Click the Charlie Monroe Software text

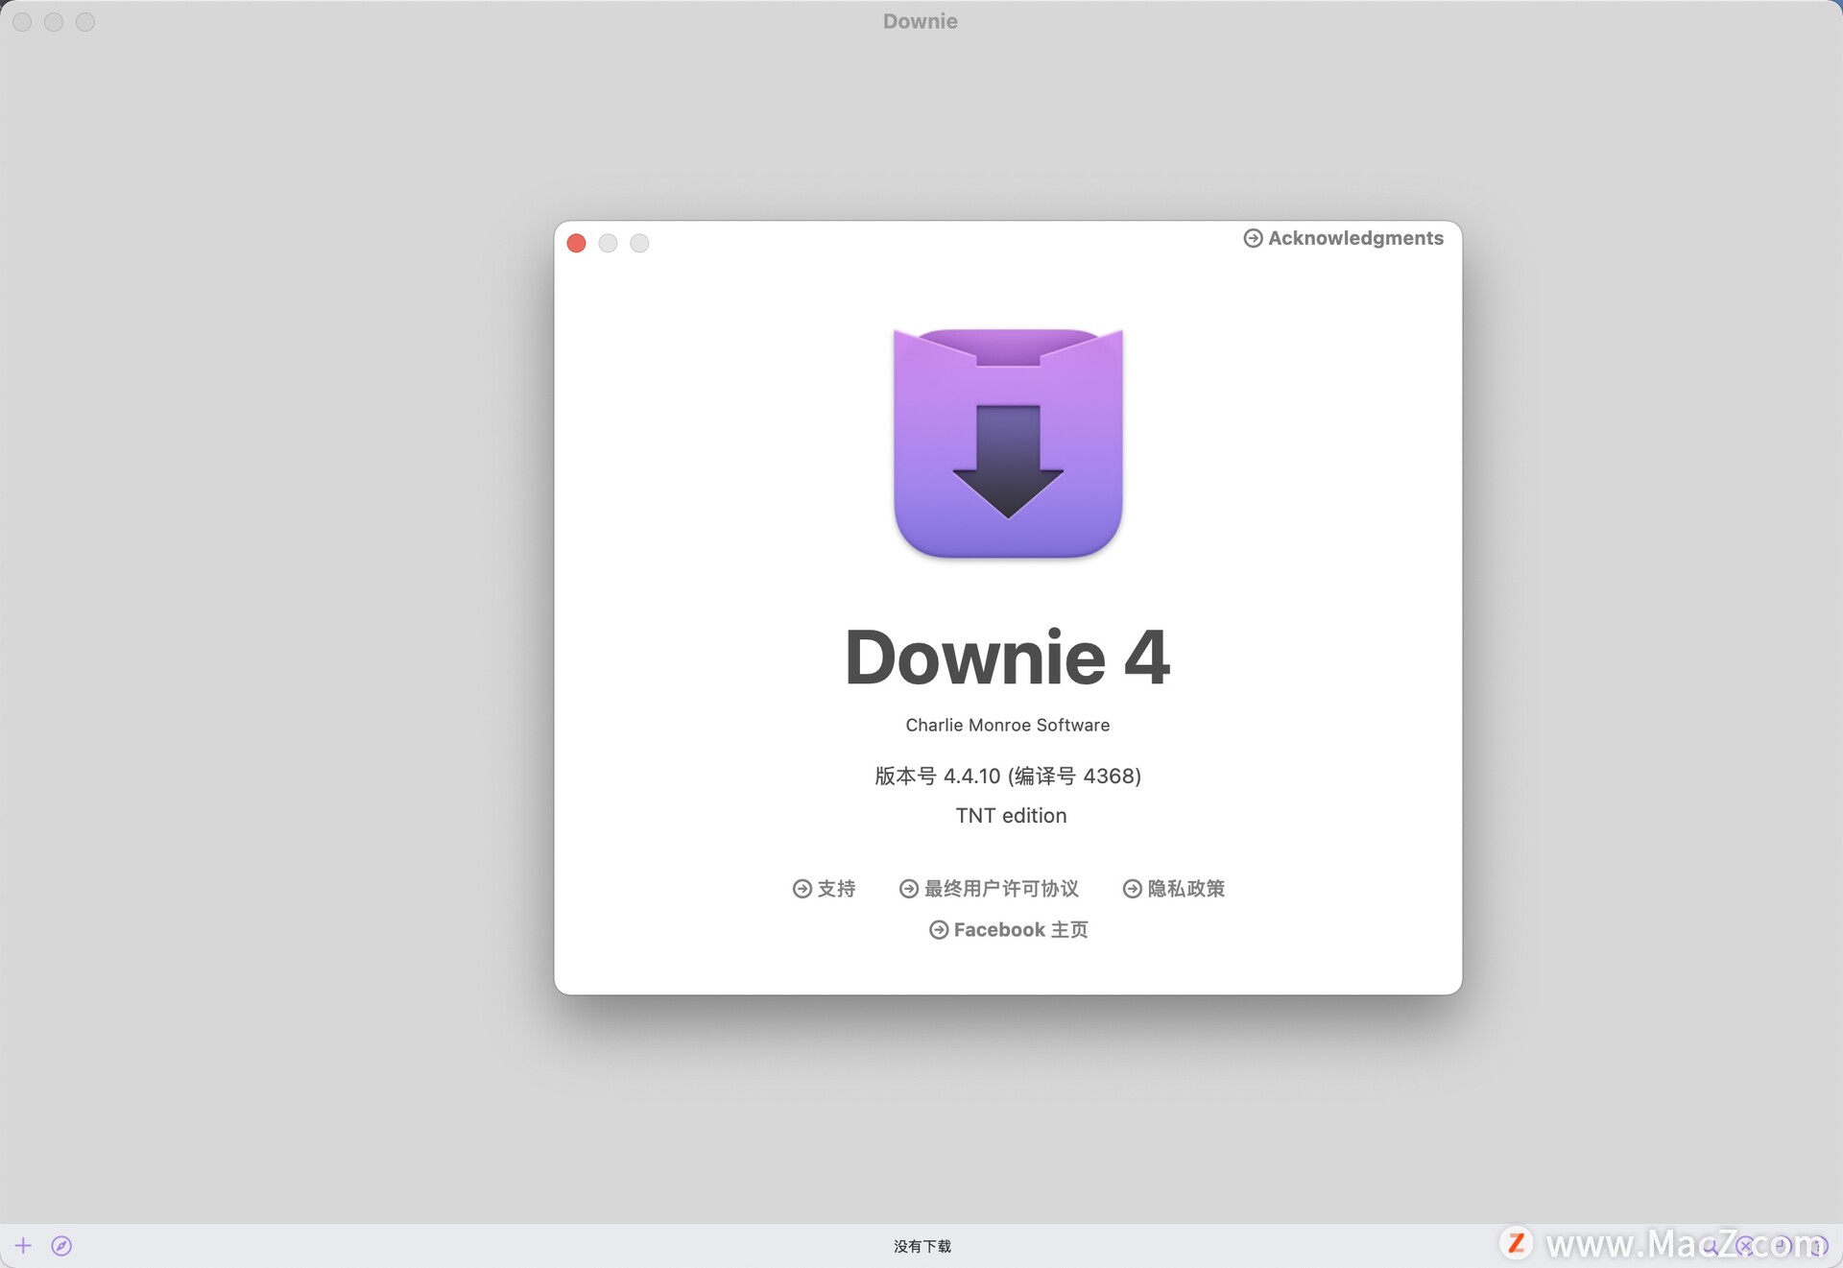click(1008, 726)
